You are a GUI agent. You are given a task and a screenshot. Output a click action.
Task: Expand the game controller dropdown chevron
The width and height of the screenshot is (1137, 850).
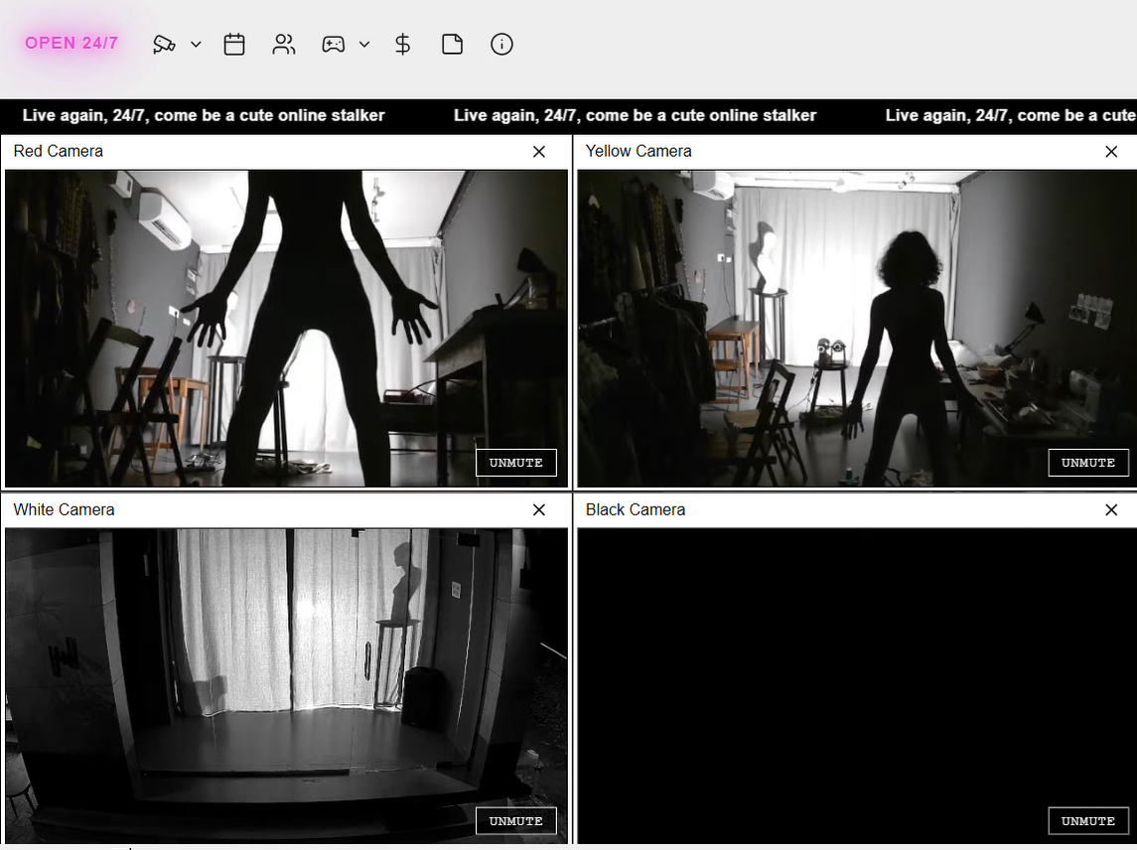[x=364, y=45]
